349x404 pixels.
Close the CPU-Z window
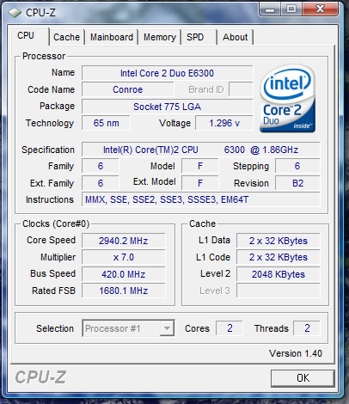[x=320, y=9]
